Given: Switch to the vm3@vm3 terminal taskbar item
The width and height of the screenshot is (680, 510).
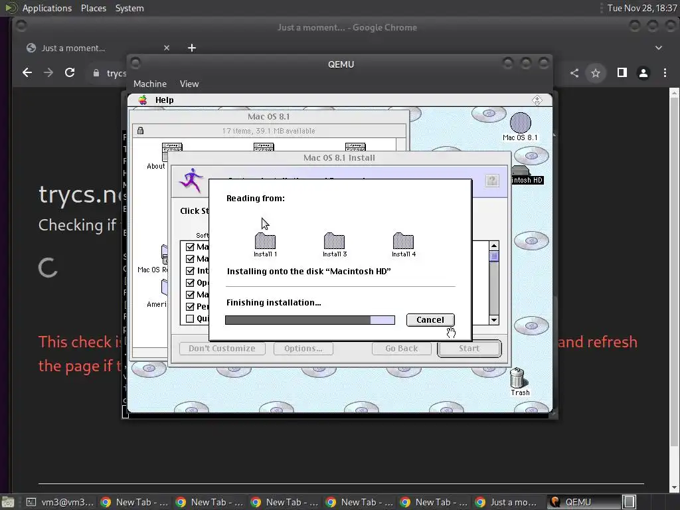Looking at the screenshot, I should tap(60, 502).
